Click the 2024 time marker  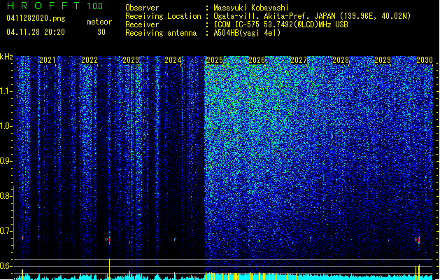[x=173, y=60]
